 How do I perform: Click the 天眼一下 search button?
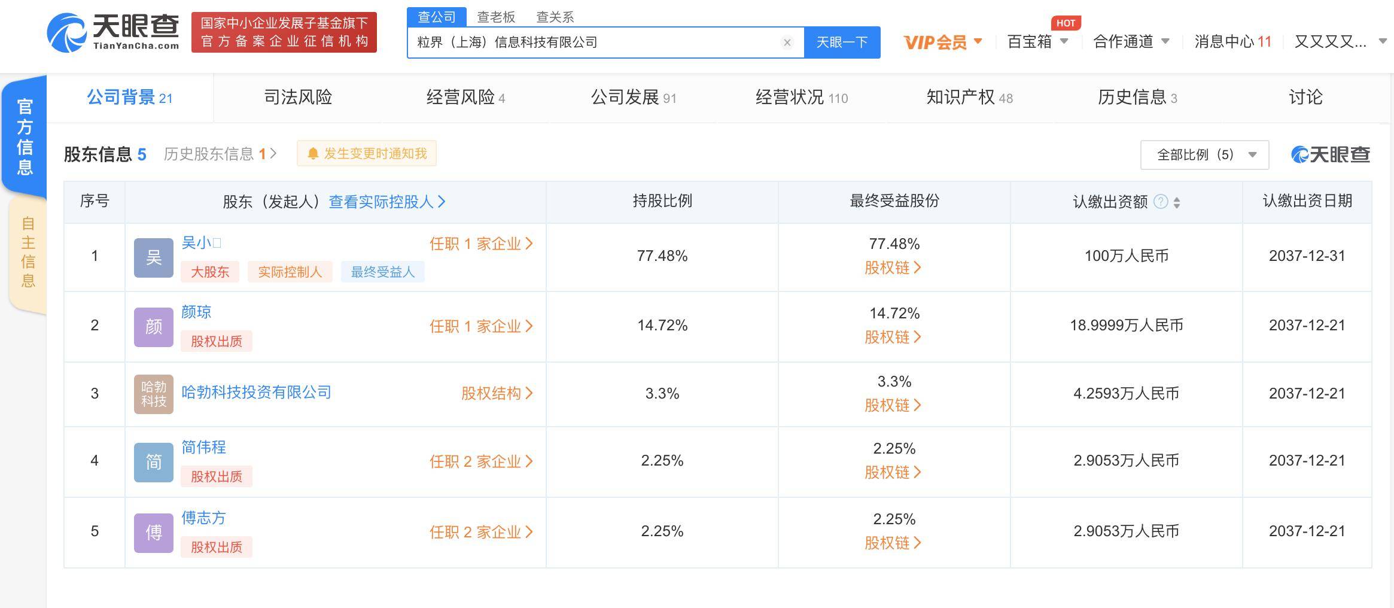842,42
